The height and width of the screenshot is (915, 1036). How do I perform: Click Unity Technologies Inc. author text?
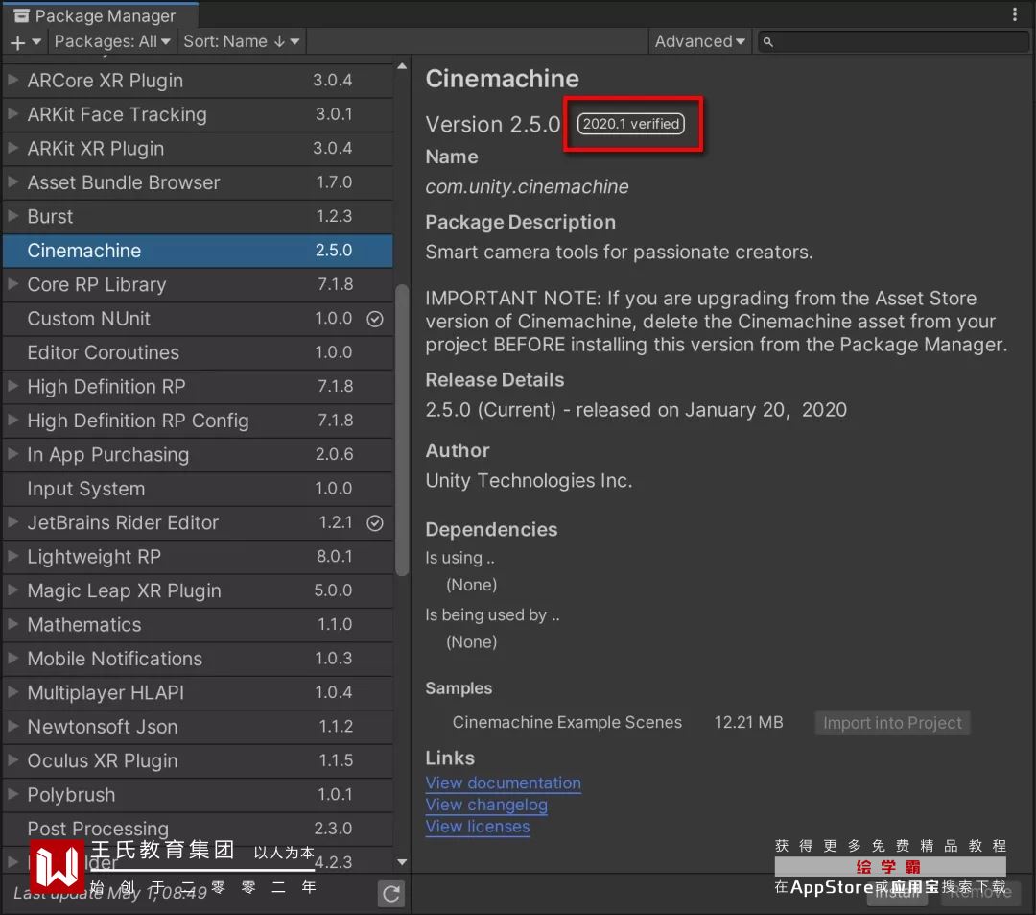pos(529,481)
